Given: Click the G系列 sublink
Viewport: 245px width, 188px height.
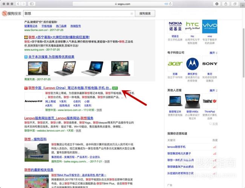Looking at the screenshot, I should (x=77, y=102).
